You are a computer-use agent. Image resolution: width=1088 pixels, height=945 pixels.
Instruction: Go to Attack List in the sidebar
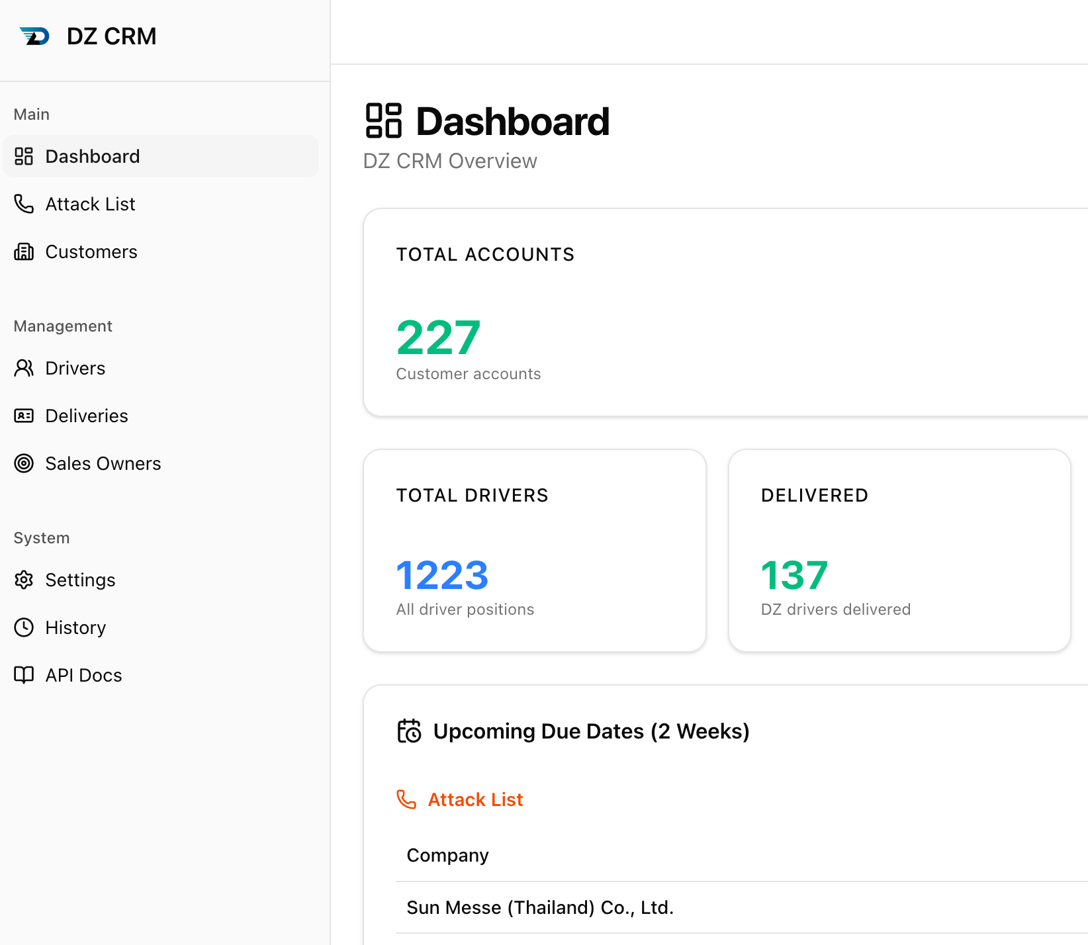point(161,204)
